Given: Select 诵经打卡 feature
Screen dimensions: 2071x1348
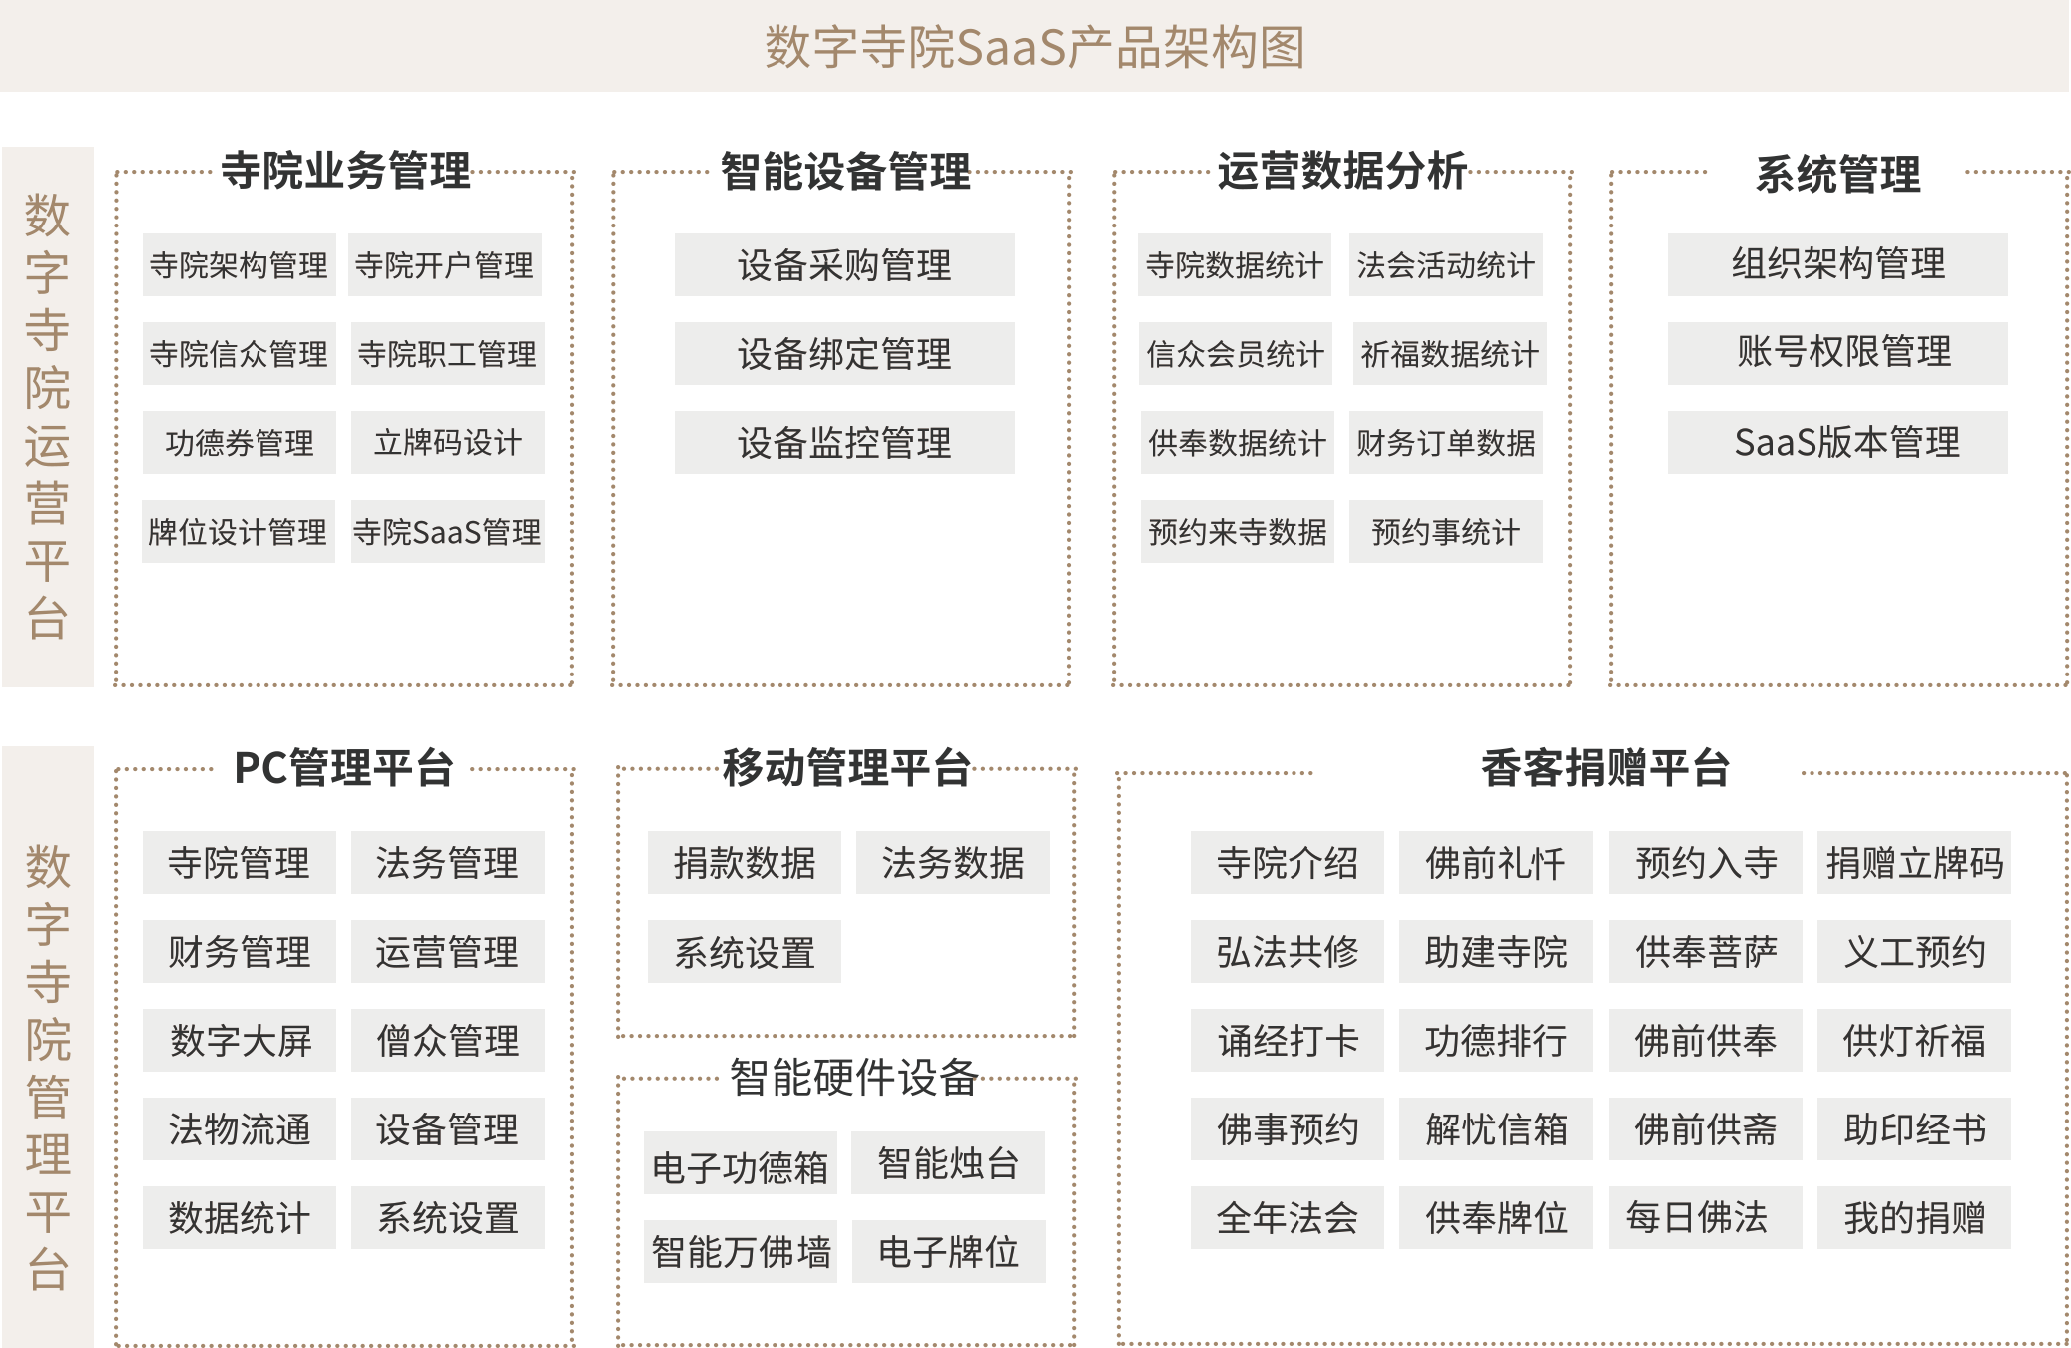Looking at the screenshot, I should pos(1288,1041).
